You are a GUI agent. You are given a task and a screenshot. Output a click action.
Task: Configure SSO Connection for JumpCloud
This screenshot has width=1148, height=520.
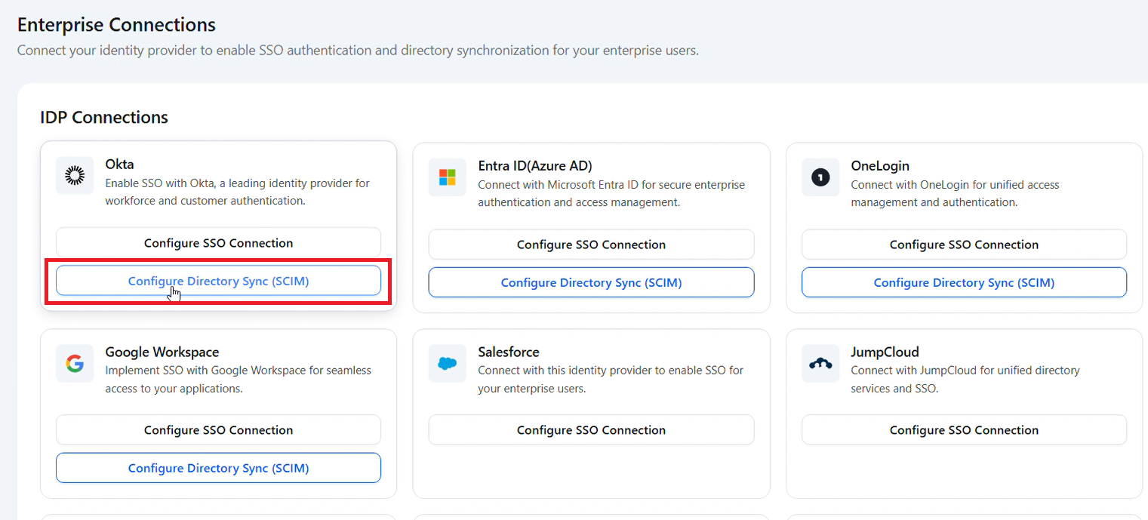coord(964,430)
